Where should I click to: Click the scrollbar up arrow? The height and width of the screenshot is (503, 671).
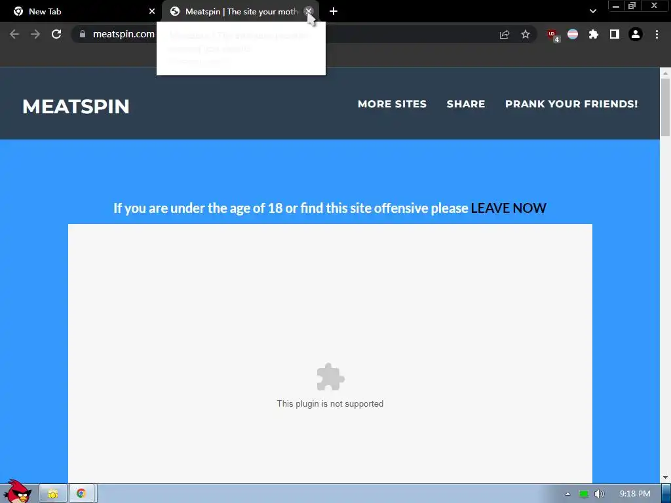tap(665, 73)
